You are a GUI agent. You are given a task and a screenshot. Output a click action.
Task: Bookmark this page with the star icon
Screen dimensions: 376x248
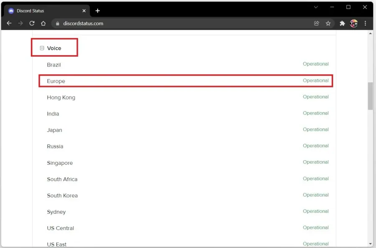pos(328,23)
